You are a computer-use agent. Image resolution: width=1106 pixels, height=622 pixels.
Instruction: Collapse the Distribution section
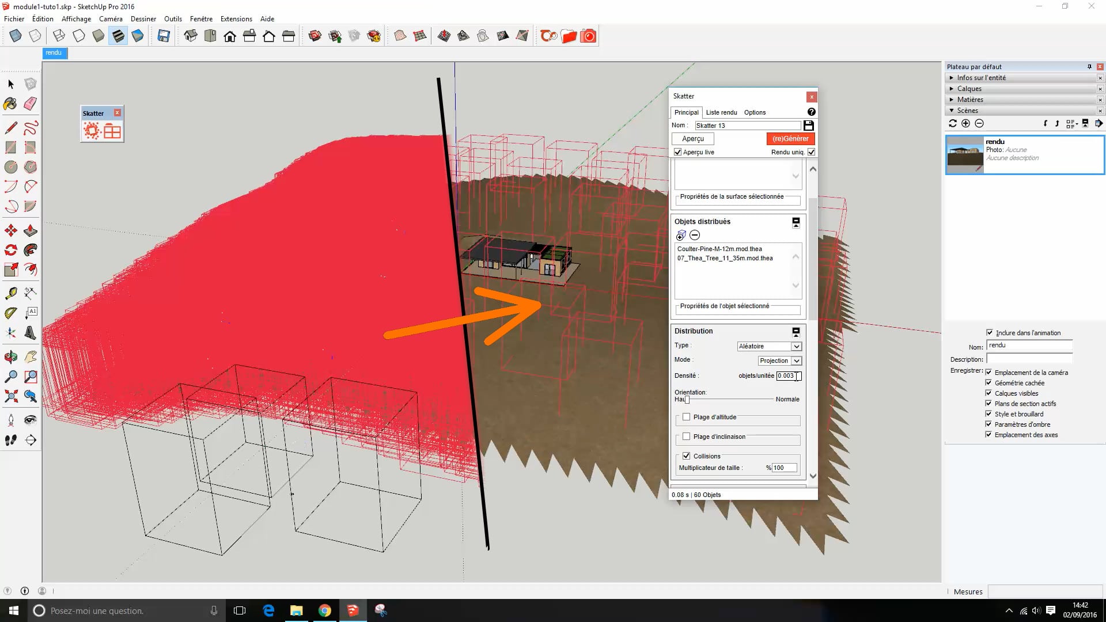click(x=796, y=331)
